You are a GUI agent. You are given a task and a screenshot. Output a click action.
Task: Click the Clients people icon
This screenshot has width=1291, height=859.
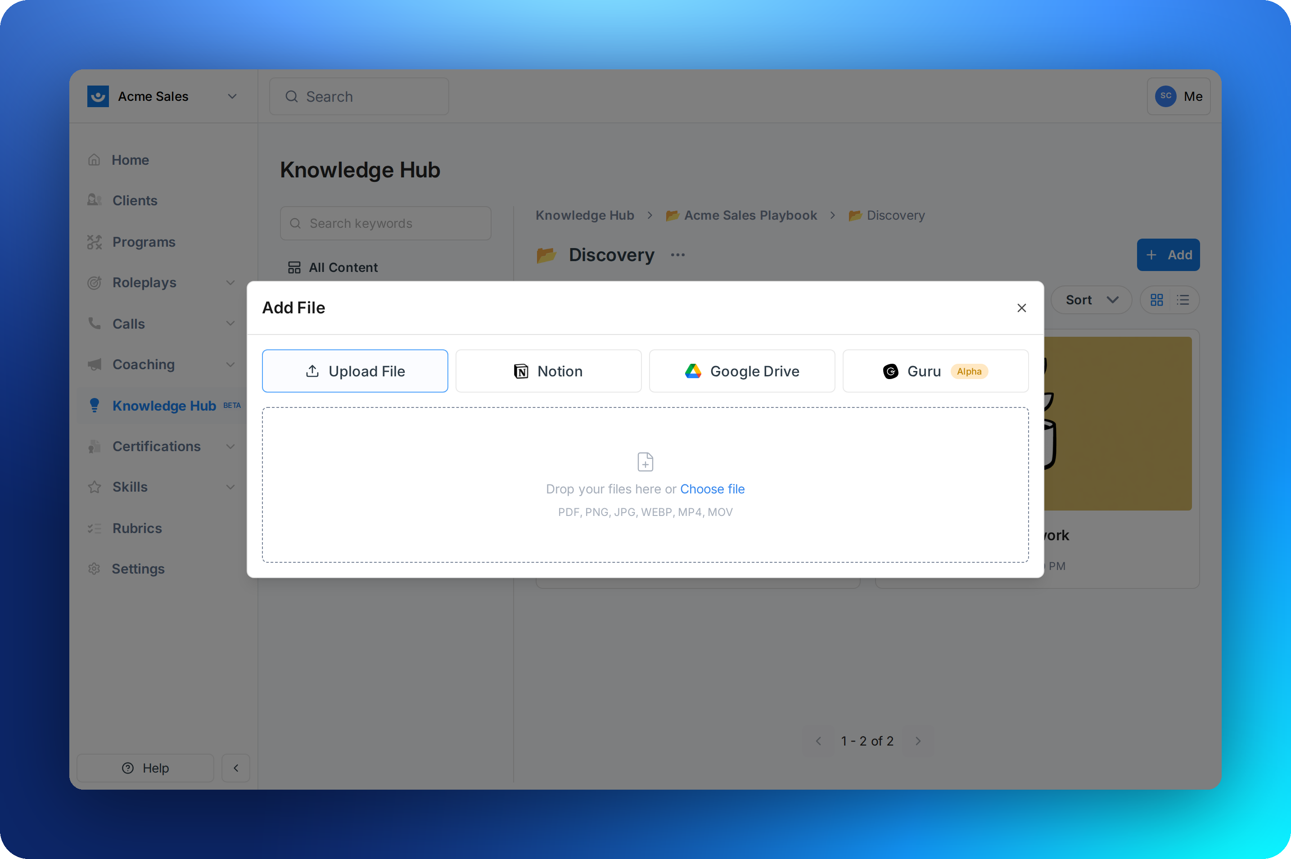point(94,200)
